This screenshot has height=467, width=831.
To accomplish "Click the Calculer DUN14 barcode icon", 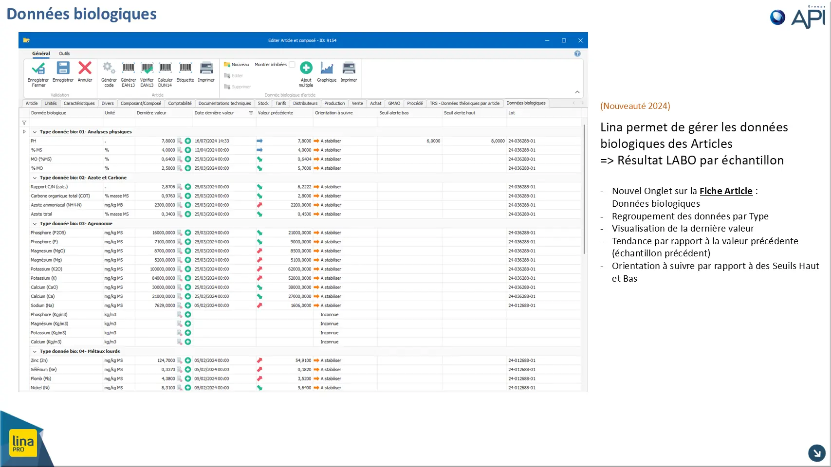I will pos(165,68).
